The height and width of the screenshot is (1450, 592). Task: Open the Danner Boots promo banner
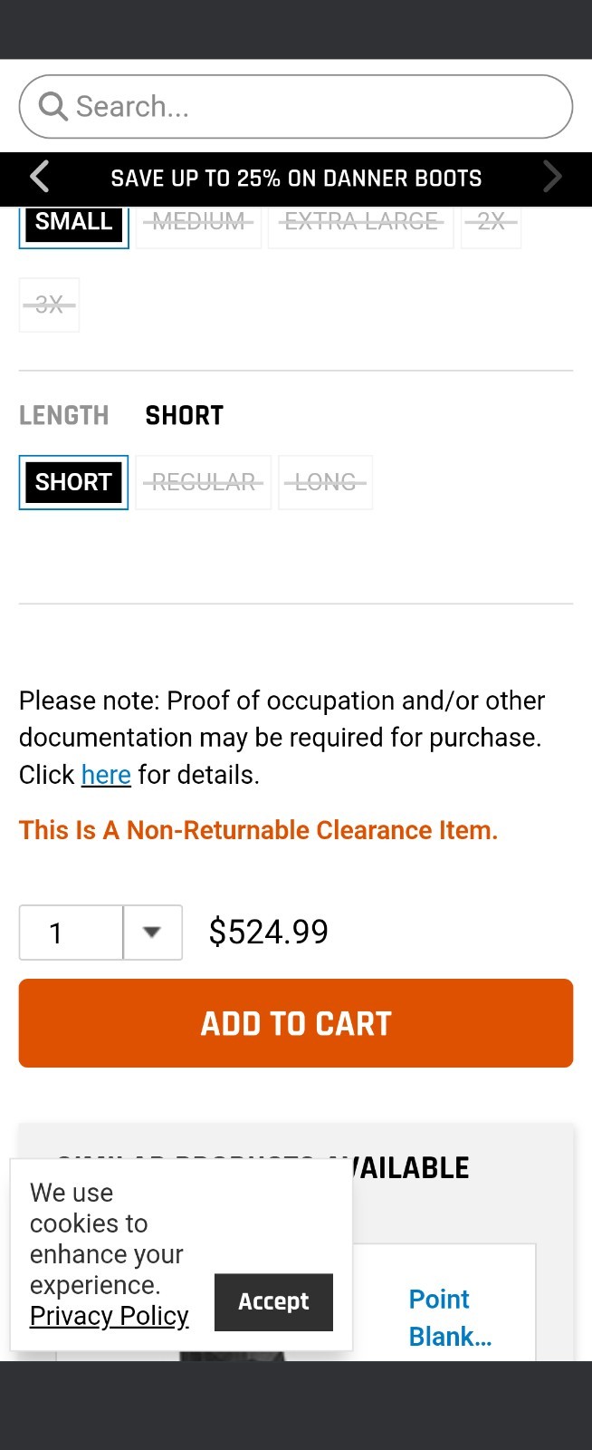pyautogui.click(x=296, y=179)
